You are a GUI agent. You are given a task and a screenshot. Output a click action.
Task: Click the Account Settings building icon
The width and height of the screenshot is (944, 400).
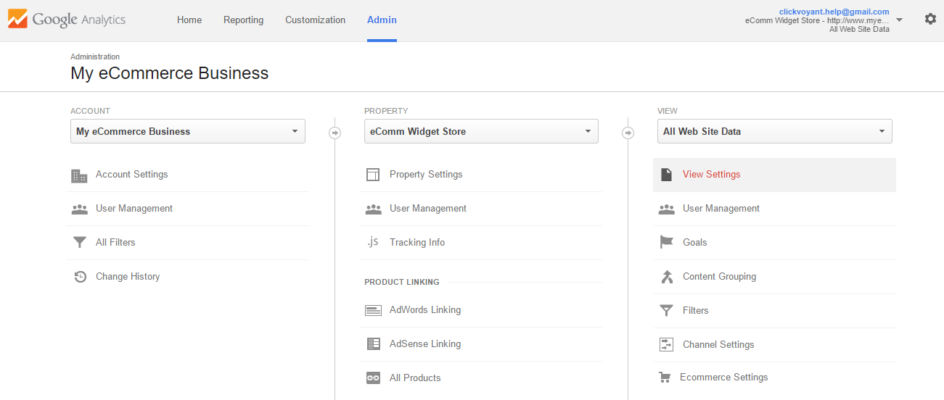pyautogui.click(x=79, y=175)
